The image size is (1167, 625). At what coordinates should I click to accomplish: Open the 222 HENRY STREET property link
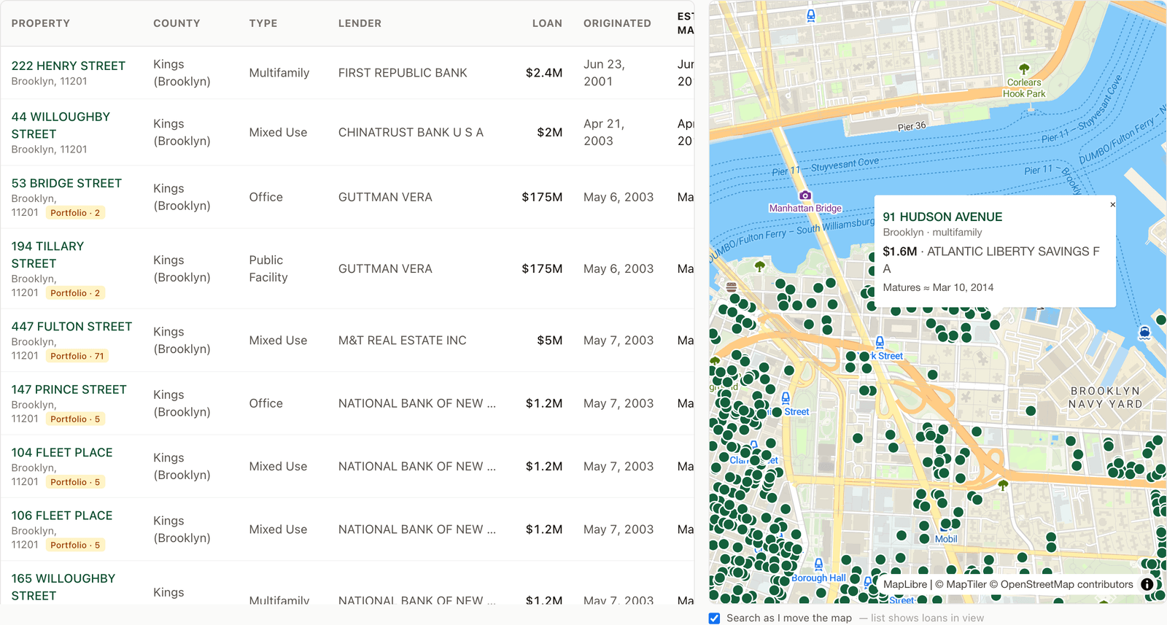click(69, 66)
